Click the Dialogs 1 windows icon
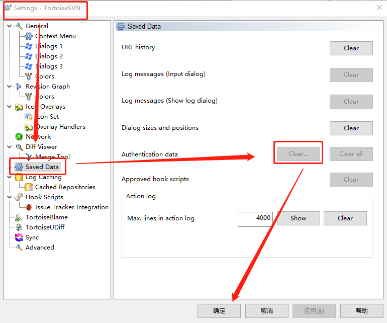Viewport: 387px width, 323px height. (x=29, y=46)
